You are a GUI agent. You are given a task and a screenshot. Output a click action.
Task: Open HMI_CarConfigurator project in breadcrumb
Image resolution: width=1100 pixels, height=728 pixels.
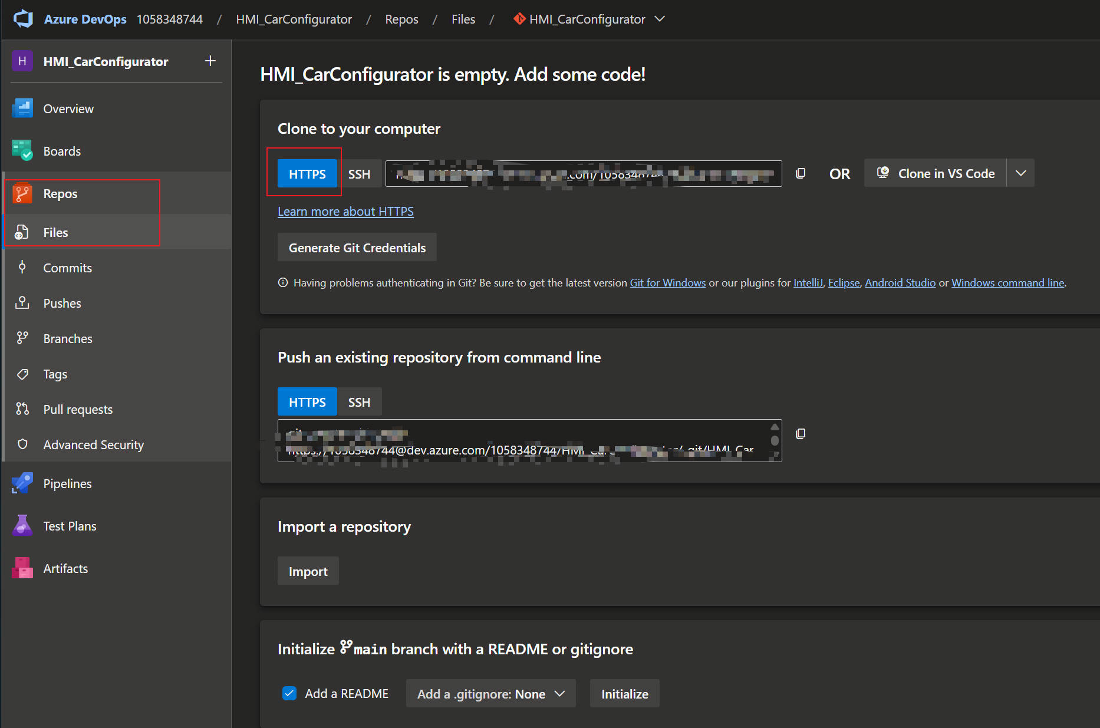pyautogui.click(x=294, y=19)
